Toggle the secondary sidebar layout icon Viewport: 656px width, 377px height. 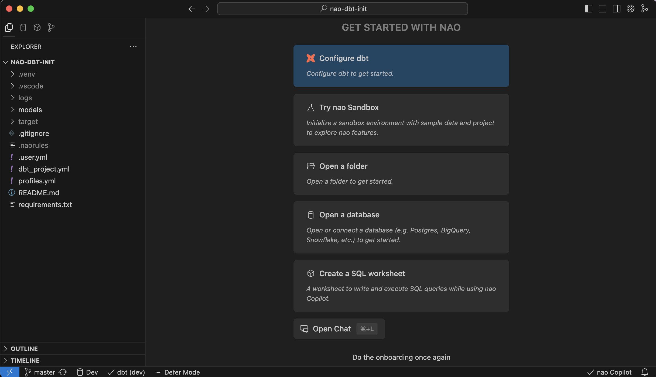tap(616, 9)
